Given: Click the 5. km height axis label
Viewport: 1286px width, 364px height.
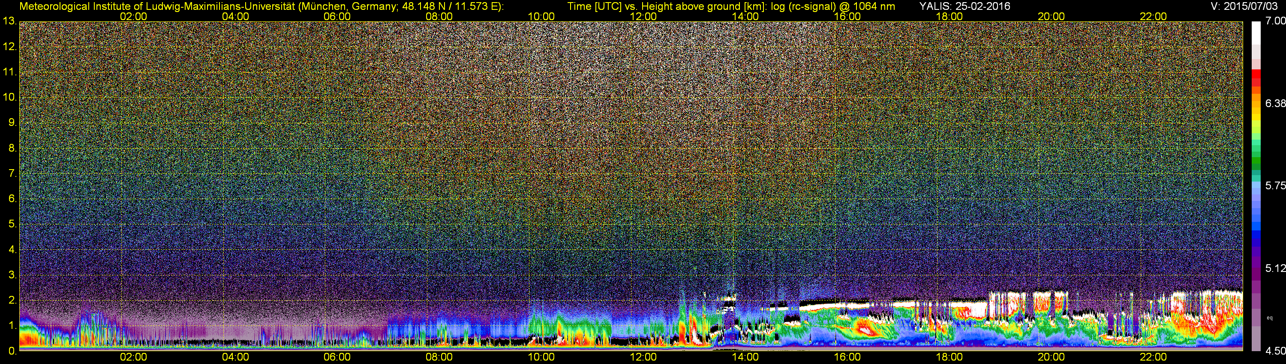Looking at the screenshot, I should click(x=12, y=224).
